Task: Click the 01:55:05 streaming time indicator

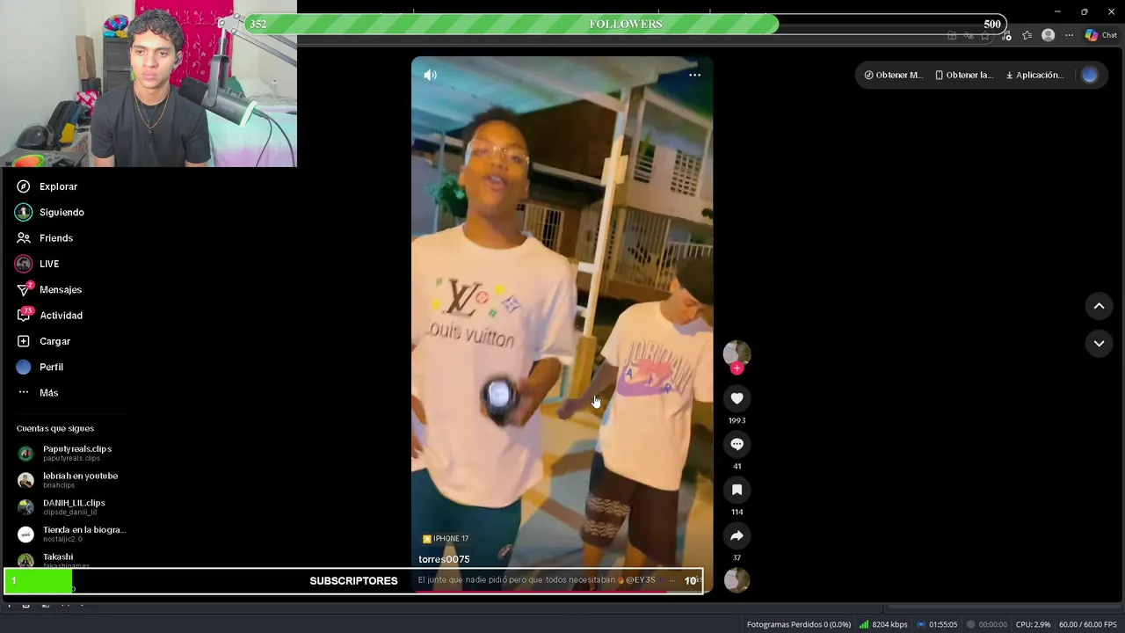Action: click(937, 624)
